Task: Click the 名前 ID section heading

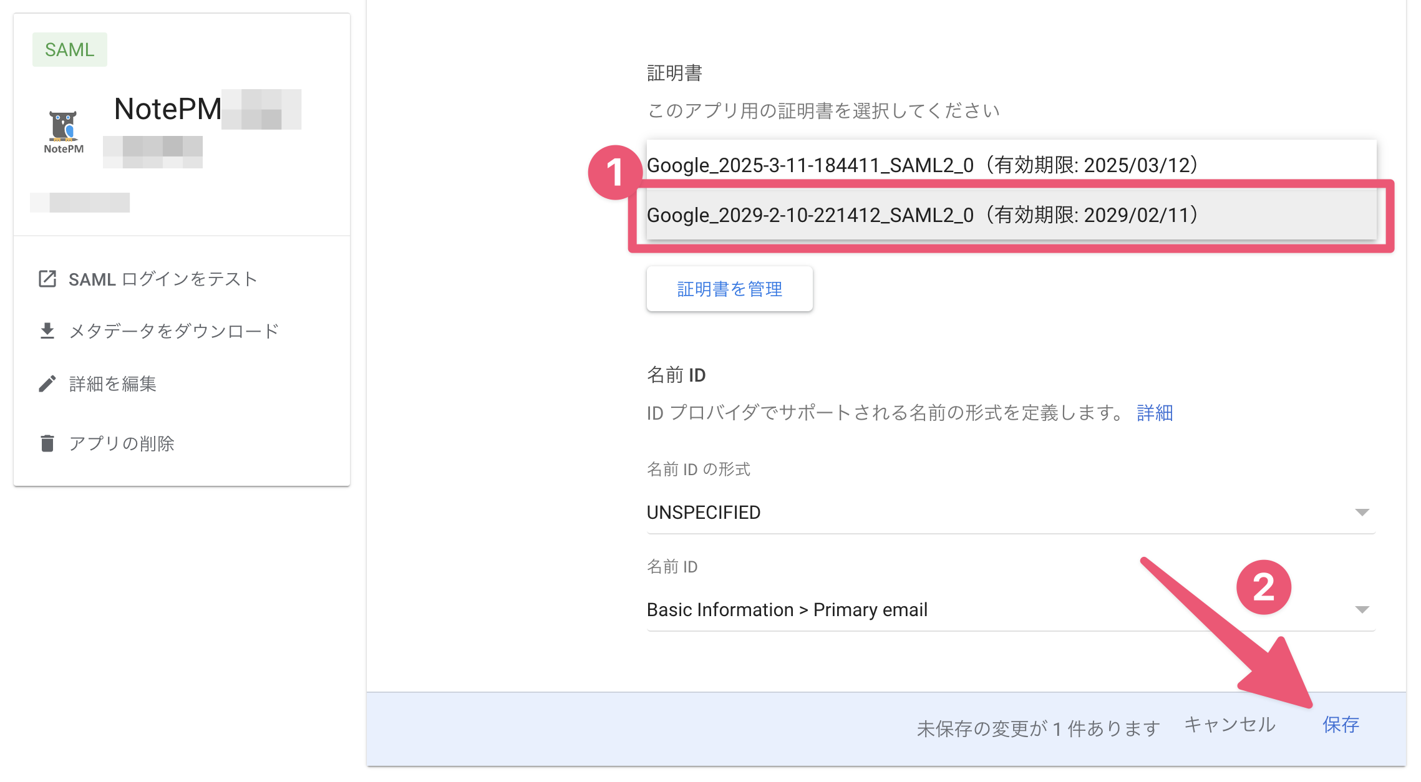Action: coord(676,375)
